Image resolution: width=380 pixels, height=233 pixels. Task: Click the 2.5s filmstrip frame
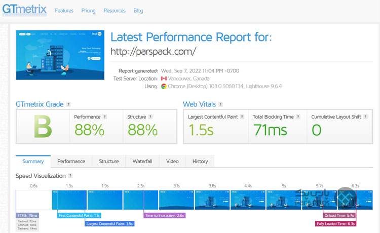[x=141, y=200]
